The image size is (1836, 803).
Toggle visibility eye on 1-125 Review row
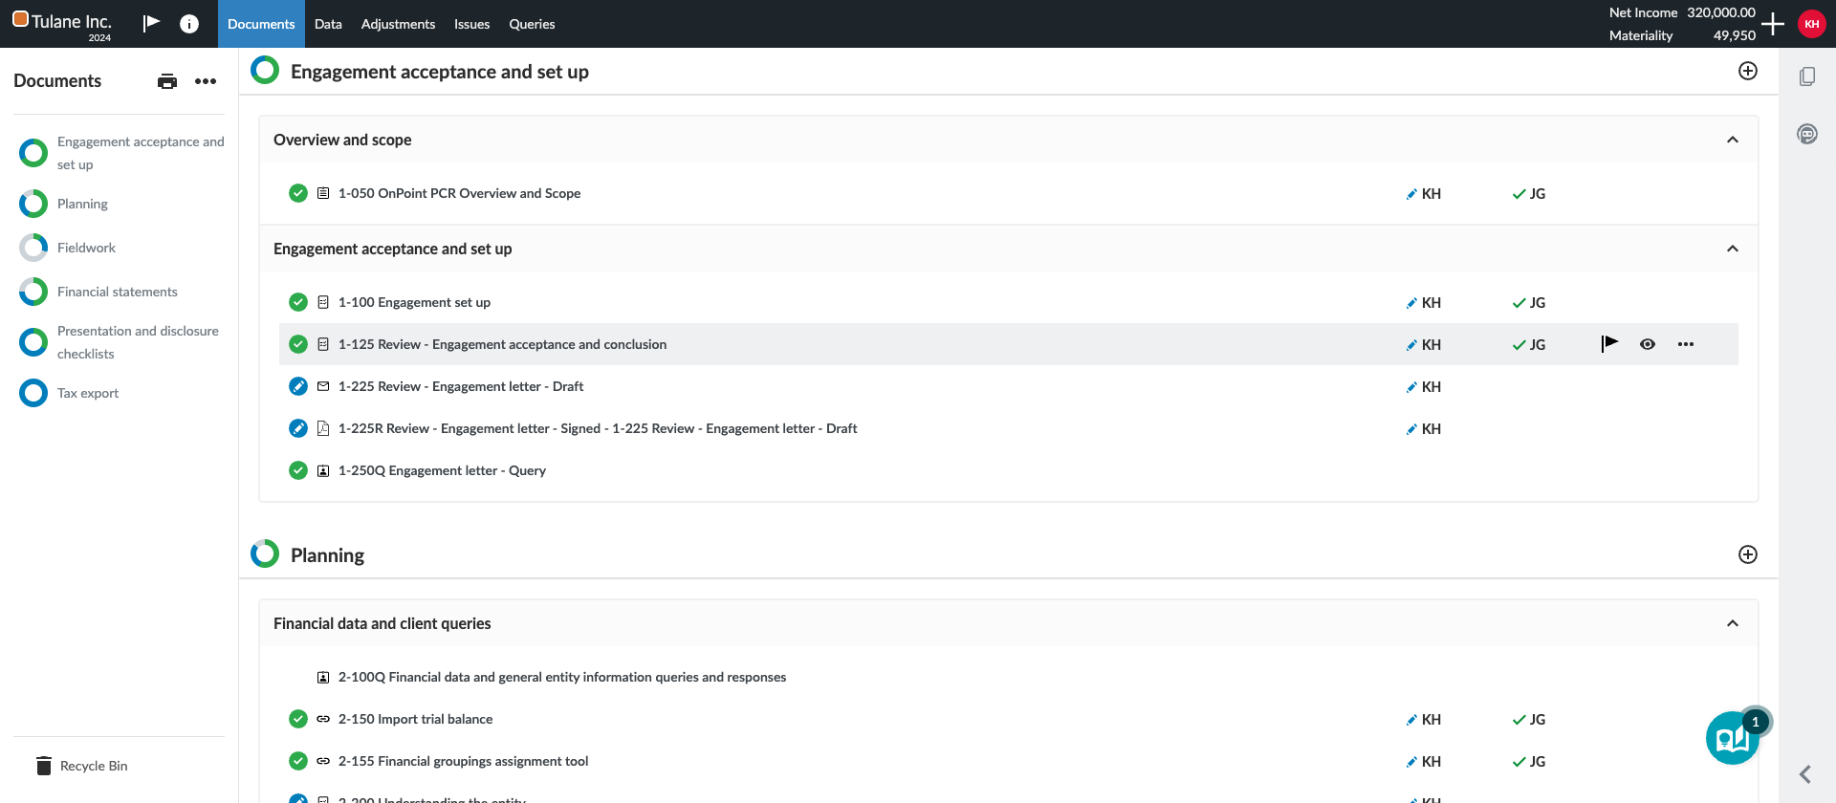pyautogui.click(x=1647, y=344)
